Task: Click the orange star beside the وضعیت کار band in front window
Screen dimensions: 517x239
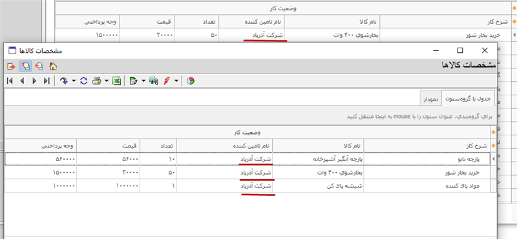Action: pos(493,133)
